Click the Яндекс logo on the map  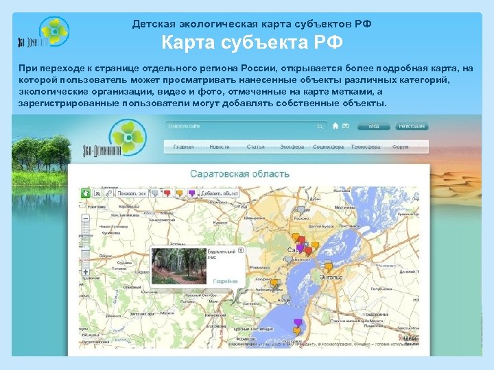coord(408,338)
